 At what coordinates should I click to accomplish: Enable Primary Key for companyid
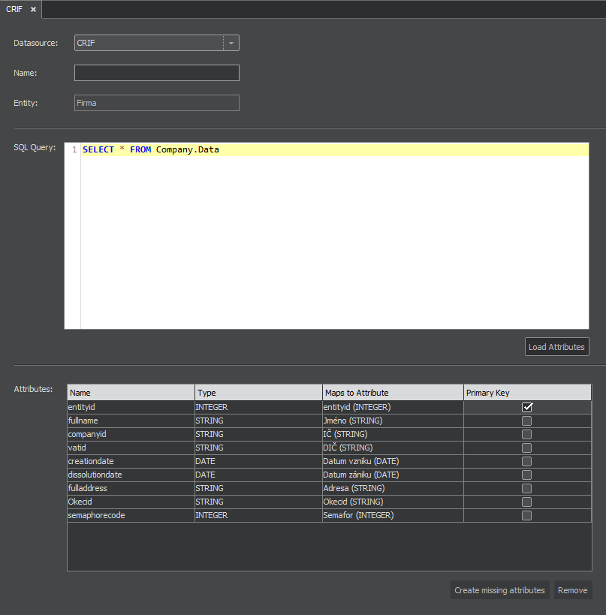point(526,434)
